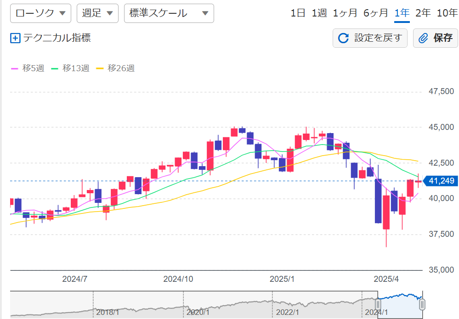Screen dimensions: 459x319
Task: Select the 2年 range tab
Action: [423, 13]
